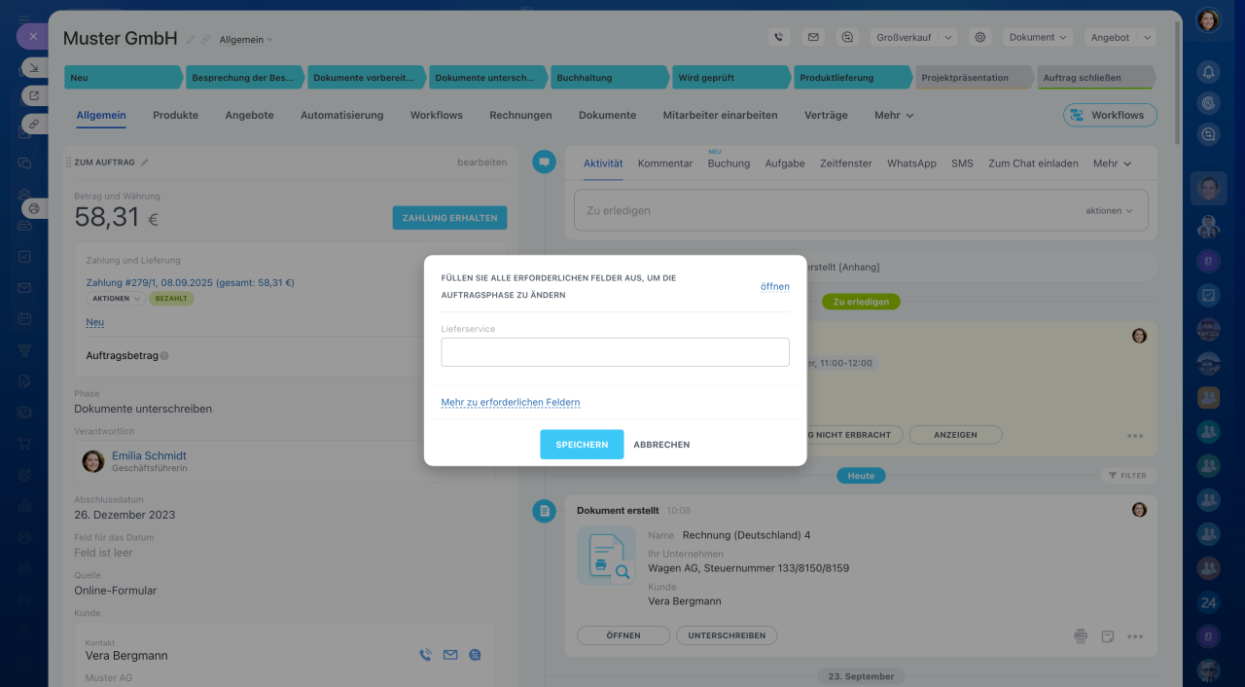Click the 24 badge in right sidebar
The height and width of the screenshot is (687, 1245).
coord(1208,603)
